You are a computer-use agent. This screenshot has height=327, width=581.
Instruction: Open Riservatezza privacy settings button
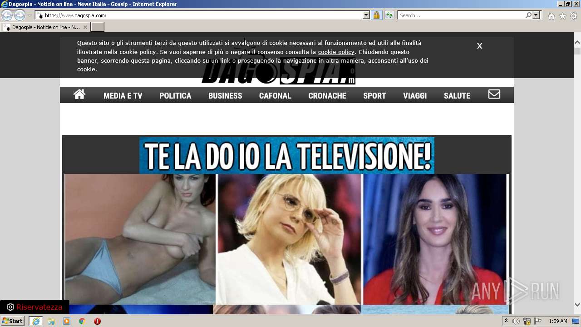point(34,307)
